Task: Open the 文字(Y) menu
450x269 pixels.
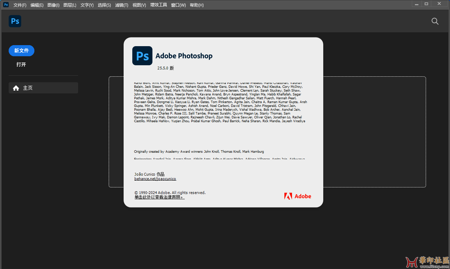Action: pos(87,5)
